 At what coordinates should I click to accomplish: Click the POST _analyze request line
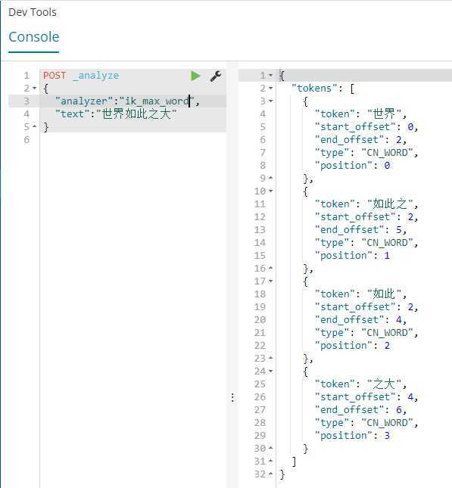pyautogui.click(x=81, y=76)
